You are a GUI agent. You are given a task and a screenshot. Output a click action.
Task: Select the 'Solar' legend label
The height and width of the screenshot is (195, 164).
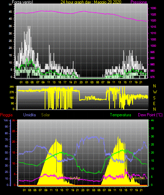[45, 115]
